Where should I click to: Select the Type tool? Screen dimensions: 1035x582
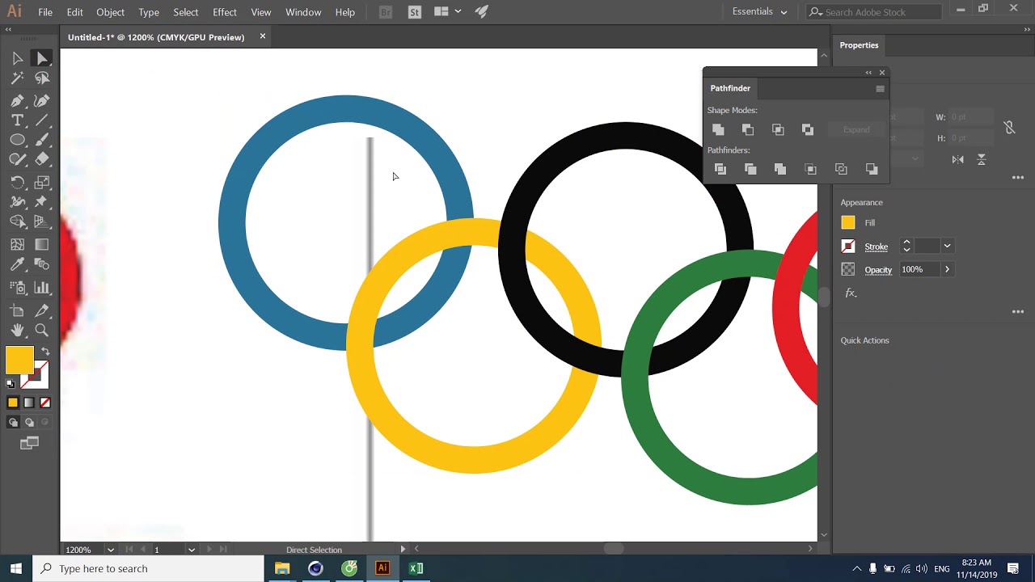point(17,120)
